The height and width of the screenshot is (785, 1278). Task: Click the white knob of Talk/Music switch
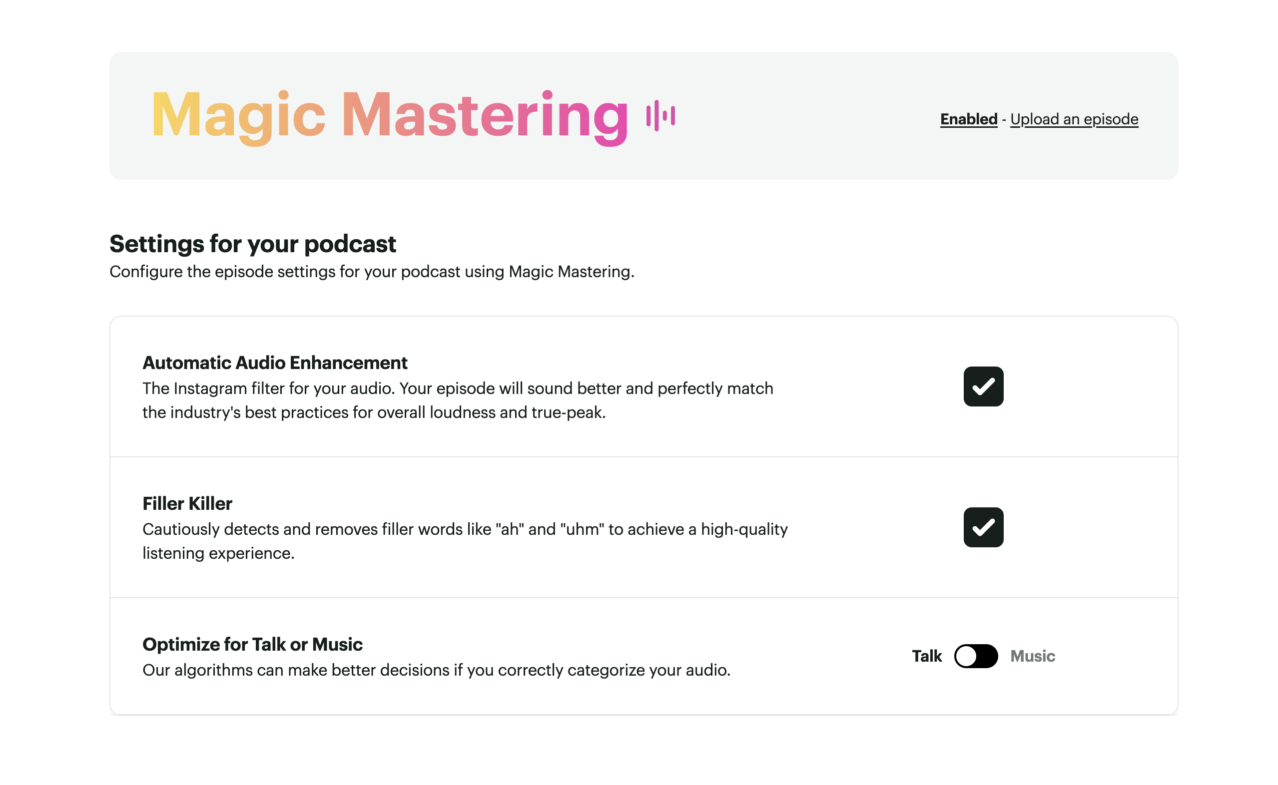tap(966, 656)
